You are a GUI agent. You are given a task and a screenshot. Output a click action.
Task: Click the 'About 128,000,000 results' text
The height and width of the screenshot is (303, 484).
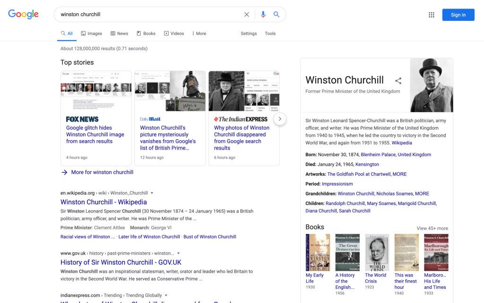tap(104, 49)
